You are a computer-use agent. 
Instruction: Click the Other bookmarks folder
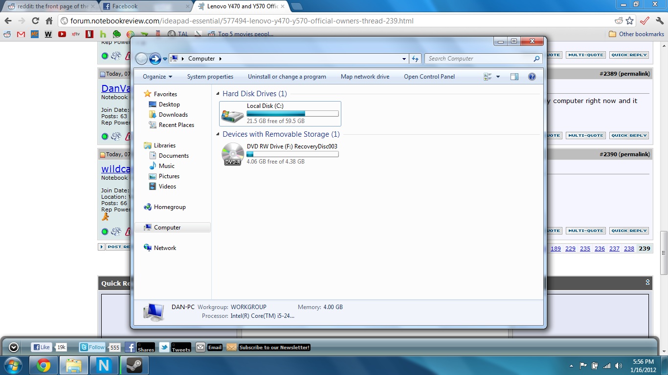[x=636, y=34]
